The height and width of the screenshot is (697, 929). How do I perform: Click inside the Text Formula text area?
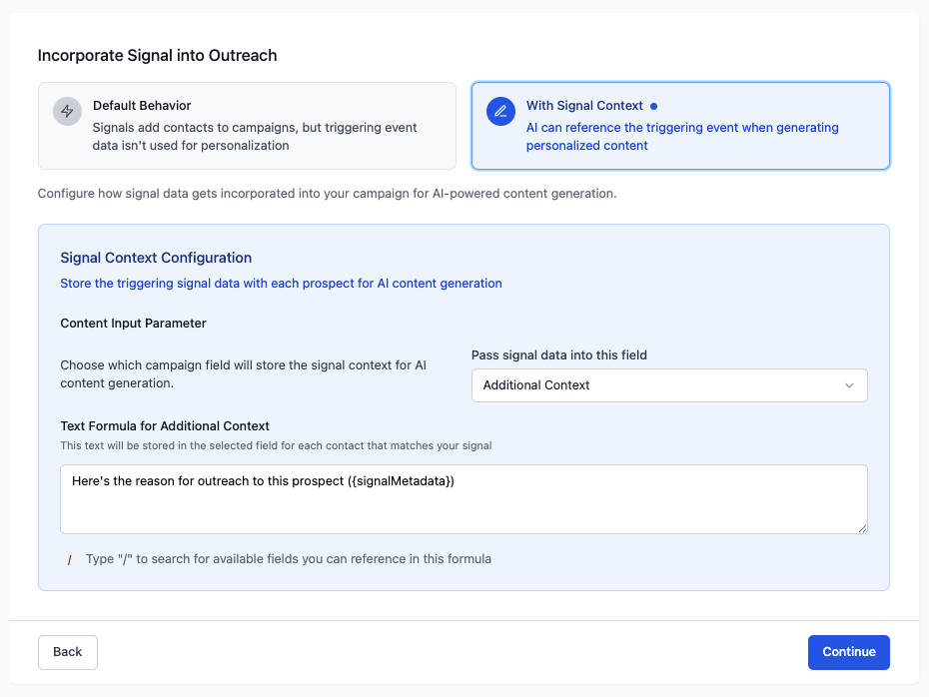pos(464,499)
